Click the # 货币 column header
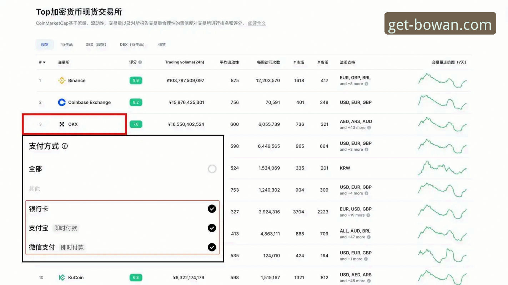The height and width of the screenshot is (285, 508). tap(323, 62)
